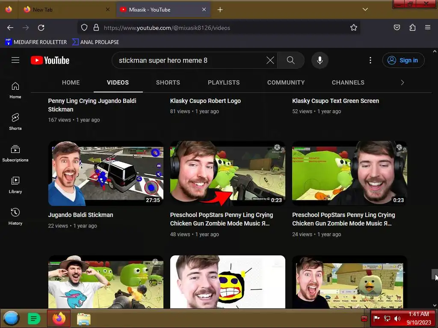Viewport: 438px width, 328px height.
Task: Open the green notes app on taskbar
Action: point(34,318)
